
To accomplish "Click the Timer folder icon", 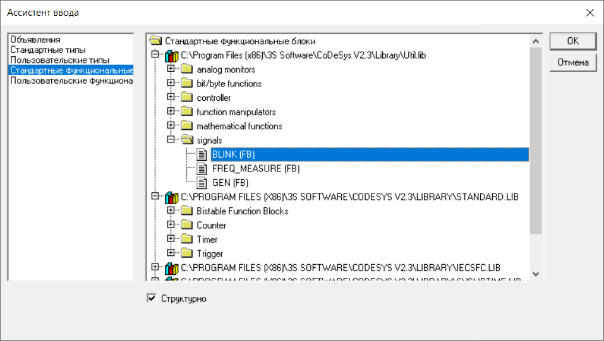I will (x=187, y=240).
